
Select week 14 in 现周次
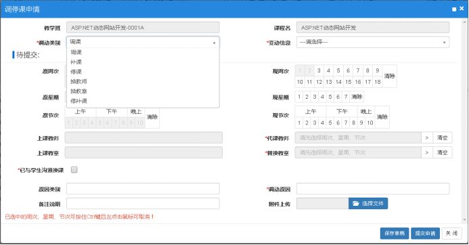[x=338, y=82]
